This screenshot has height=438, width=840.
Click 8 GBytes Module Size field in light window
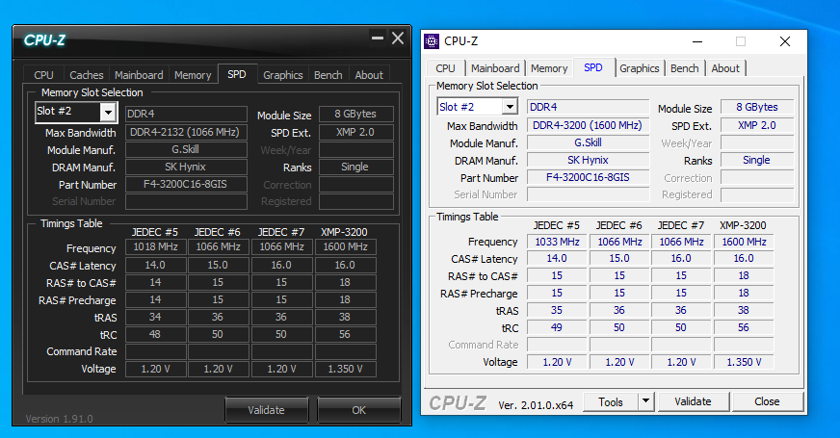(756, 107)
